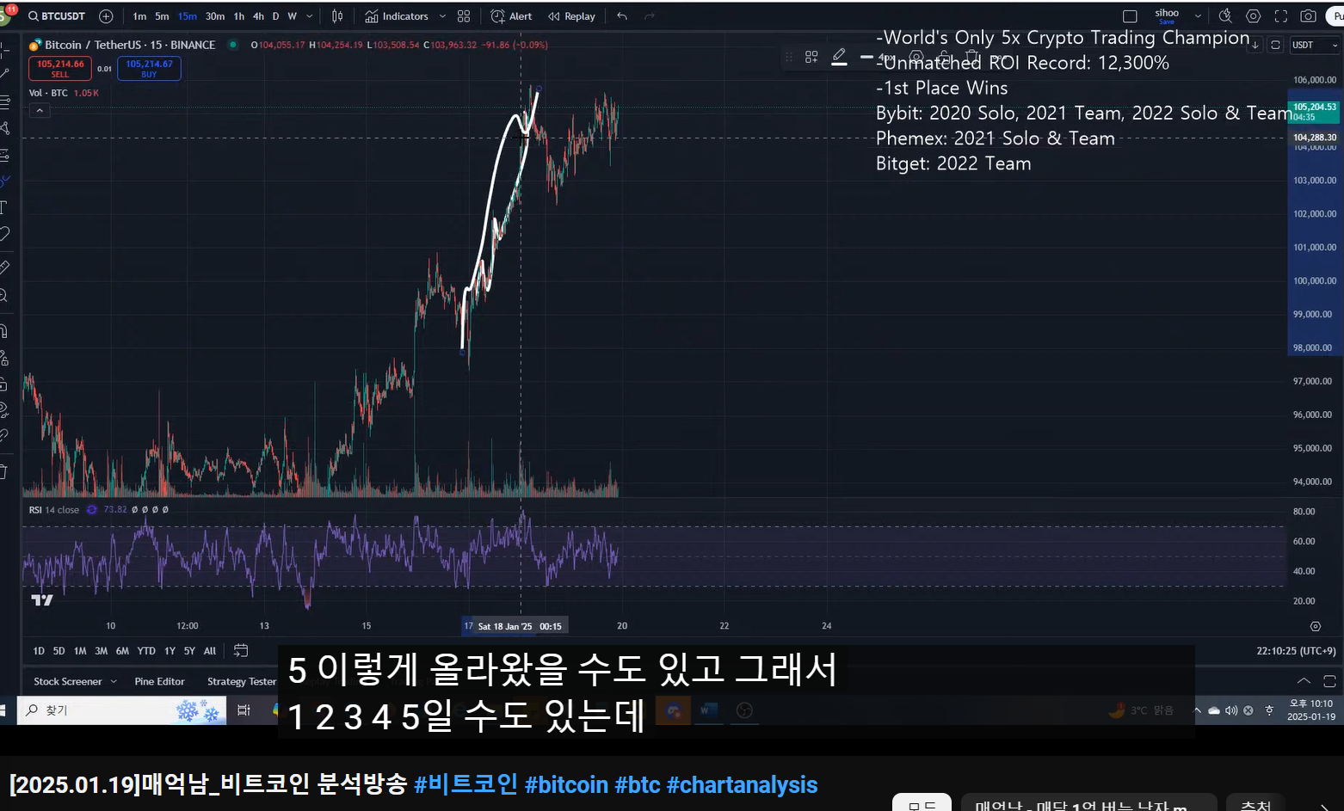Select the zoom in tool

(4, 296)
